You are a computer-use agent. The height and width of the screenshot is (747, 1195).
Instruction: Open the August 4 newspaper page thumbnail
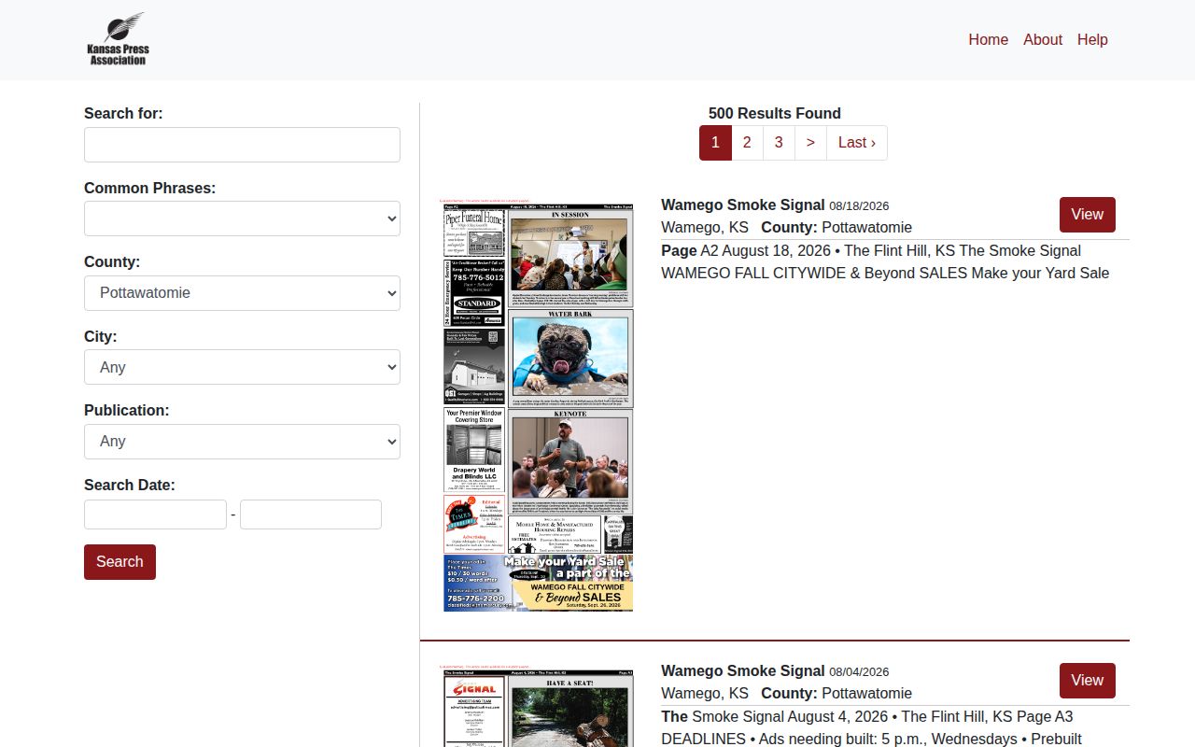537,706
